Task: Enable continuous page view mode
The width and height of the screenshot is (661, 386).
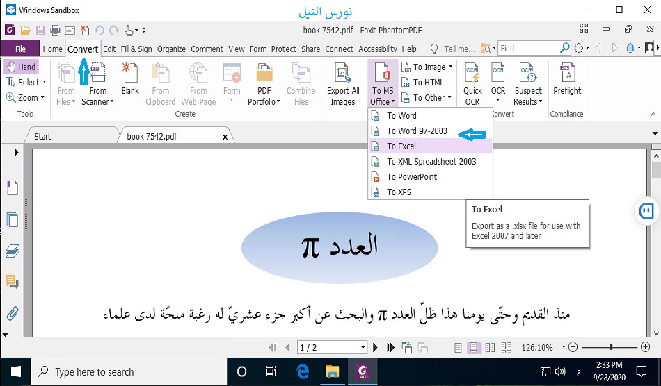Action: [474, 347]
